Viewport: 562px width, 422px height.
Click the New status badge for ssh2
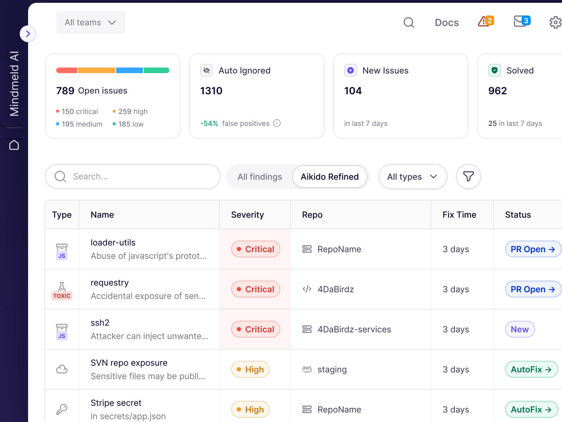click(520, 329)
